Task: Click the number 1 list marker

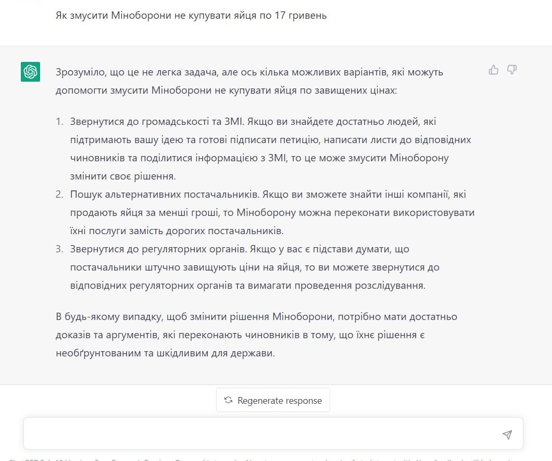Action: 59,122
